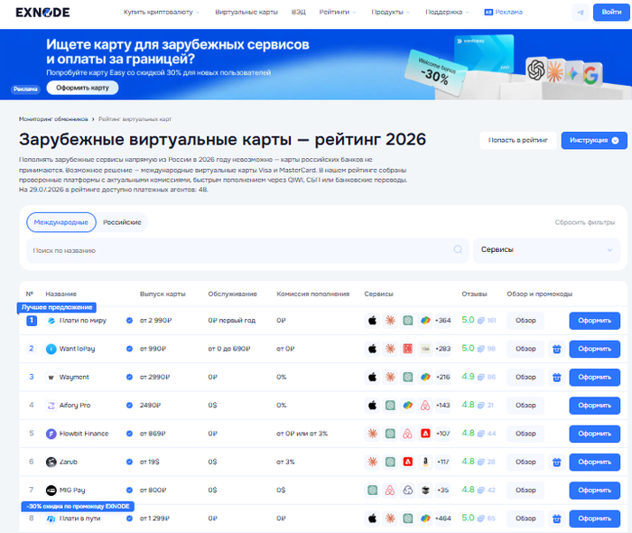Click verified badge next to Zarub
The image size is (632, 533).
pos(129,462)
